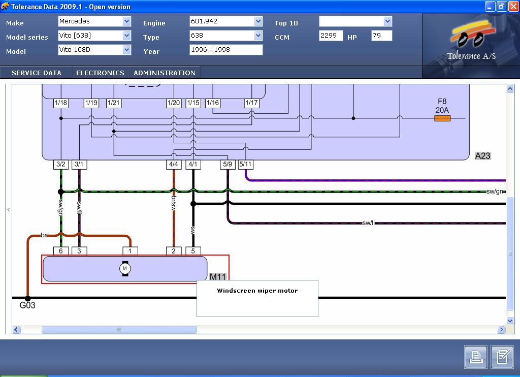This screenshot has height=377, width=520.
Task: Click connector pin 1/21
Action: (114, 103)
